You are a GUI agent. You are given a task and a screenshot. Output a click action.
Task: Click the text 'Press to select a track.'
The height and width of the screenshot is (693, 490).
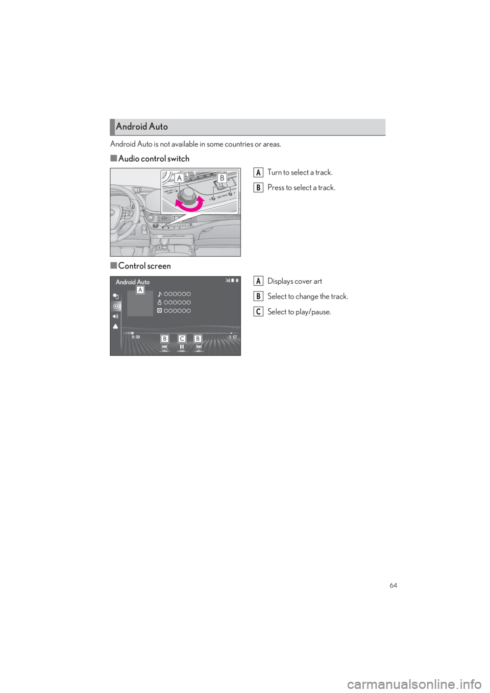tap(301, 188)
